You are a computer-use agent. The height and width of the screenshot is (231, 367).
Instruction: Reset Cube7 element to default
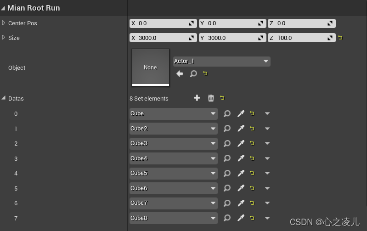(252, 203)
